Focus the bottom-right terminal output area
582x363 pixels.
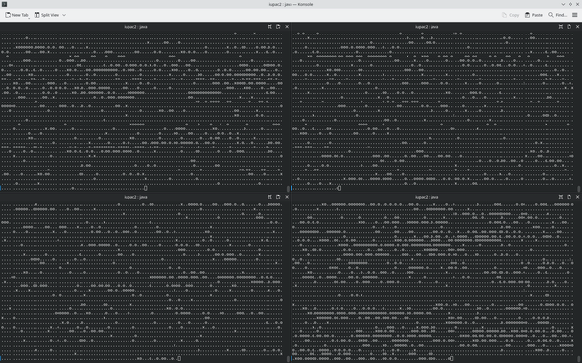pos(434,282)
